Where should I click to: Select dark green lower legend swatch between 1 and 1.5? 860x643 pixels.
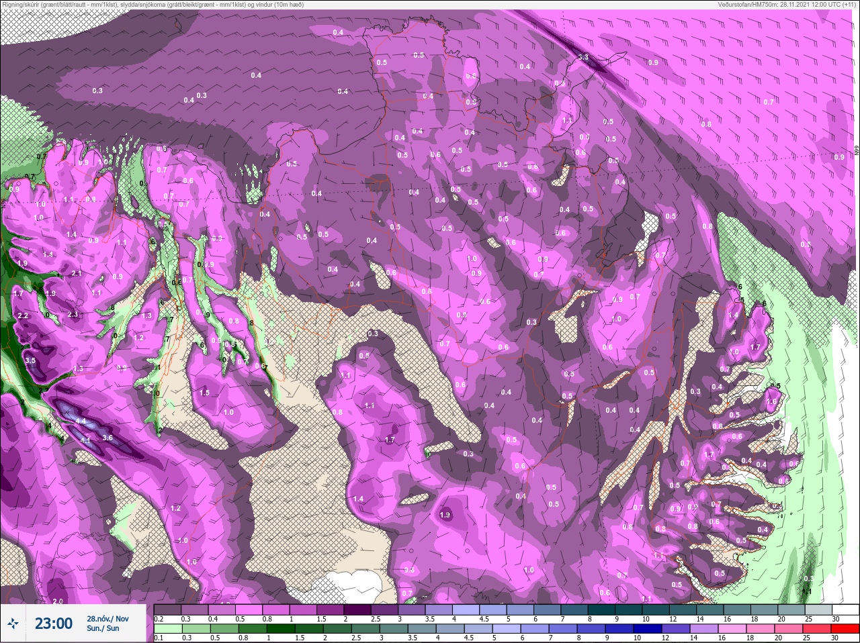pyautogui.click(x=281, y=629)
